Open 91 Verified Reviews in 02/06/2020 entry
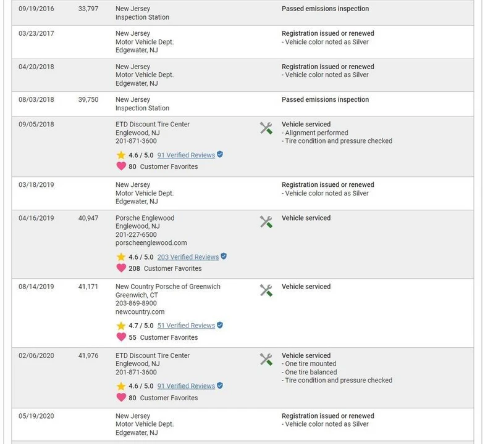The image size is (485, 444). pos(186,386)
